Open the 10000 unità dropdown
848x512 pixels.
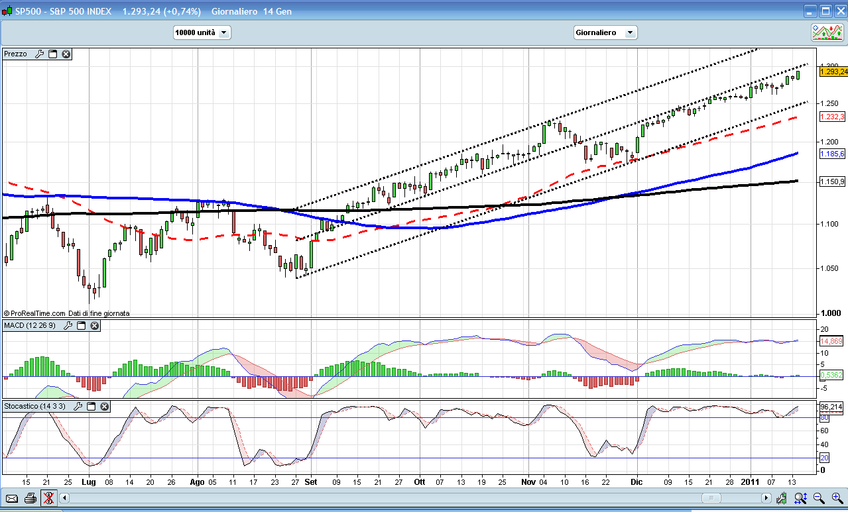point(202,32)
